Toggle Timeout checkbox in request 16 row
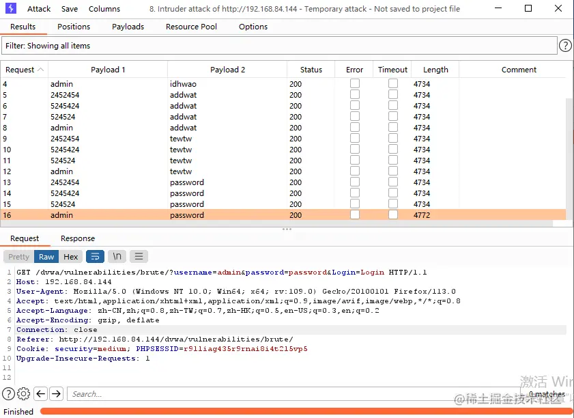574x418 pixels. (393, 214)
